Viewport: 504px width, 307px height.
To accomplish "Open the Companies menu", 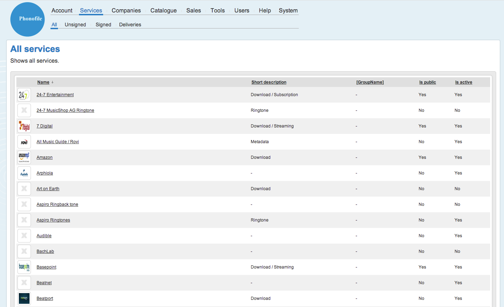I will click(126, 11).
